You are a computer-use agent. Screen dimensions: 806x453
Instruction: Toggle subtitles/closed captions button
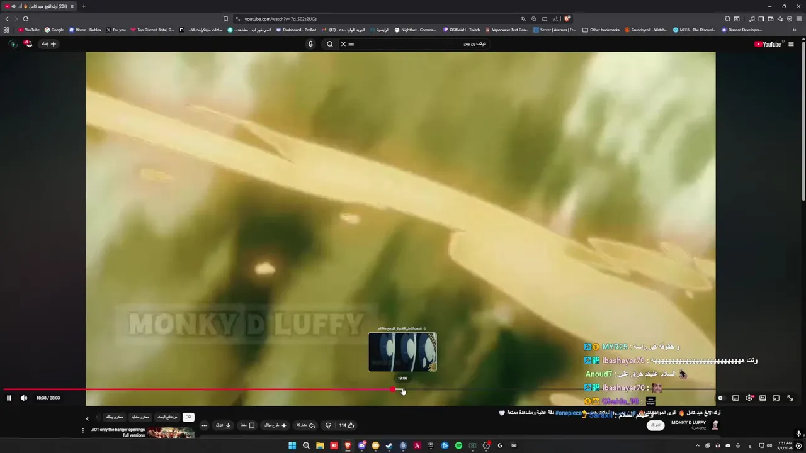click(735, 398)
